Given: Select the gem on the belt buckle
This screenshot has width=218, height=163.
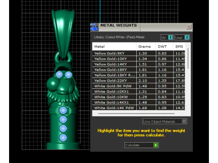Looking at the screenshot, I should pyautogui.click(x=63, y=110).
